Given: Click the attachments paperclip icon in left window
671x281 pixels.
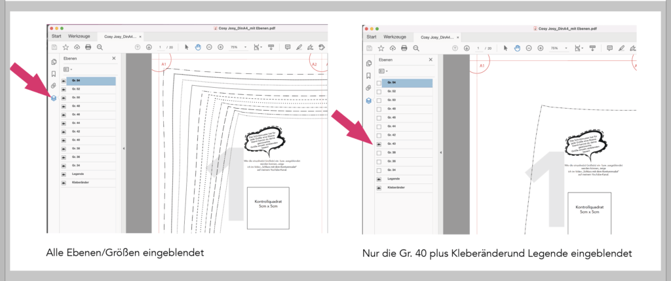Looking at the screenshot, I should (x=54, y=86).
